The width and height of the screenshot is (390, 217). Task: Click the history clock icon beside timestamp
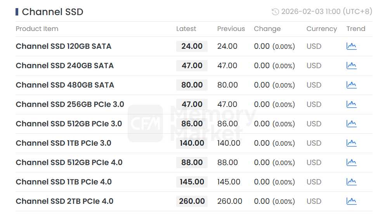coord(275,12)
